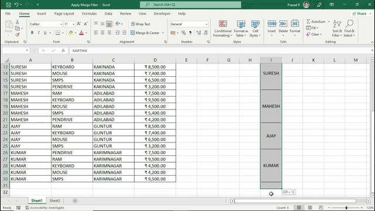Open Cell Styles gallery
Image resolution: width=375 pixels, height=211 pixels.
pyautogui.click(x=255, y=29)
